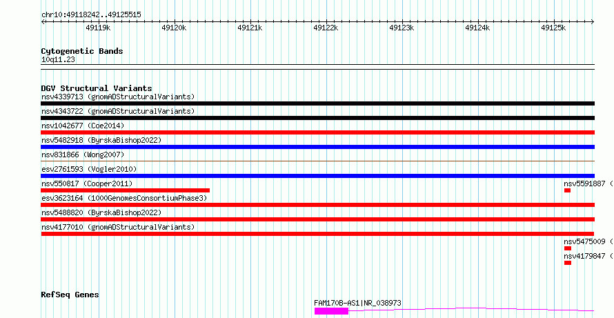Click the red nsv5488820 variant bar
The height and width of the screenshot is (318, 614).
317,219
